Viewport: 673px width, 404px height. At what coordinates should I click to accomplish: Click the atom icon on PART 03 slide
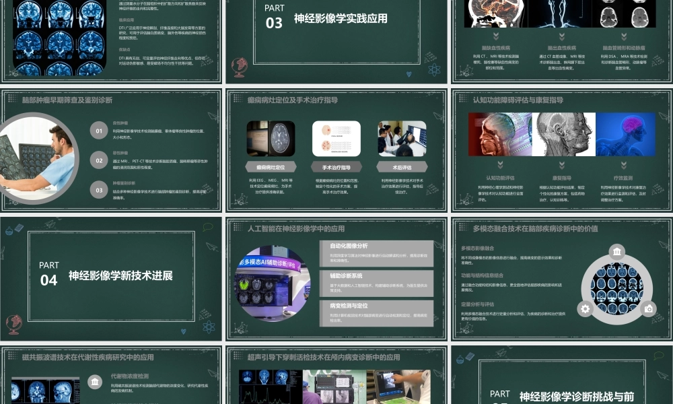pyautogui.click(x=434, y=69)
